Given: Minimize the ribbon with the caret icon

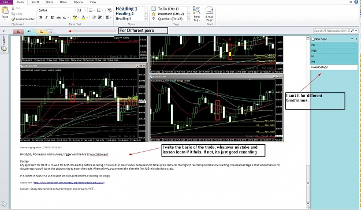Looking at the screenshot, I should (351, 2).
